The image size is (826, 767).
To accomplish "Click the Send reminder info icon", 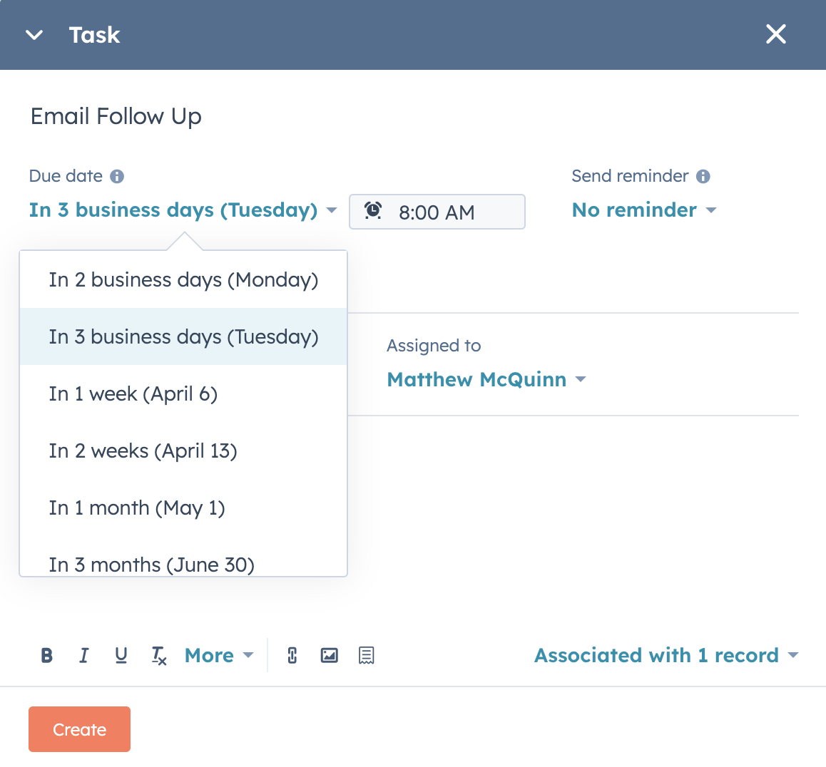I will [703, 176].
